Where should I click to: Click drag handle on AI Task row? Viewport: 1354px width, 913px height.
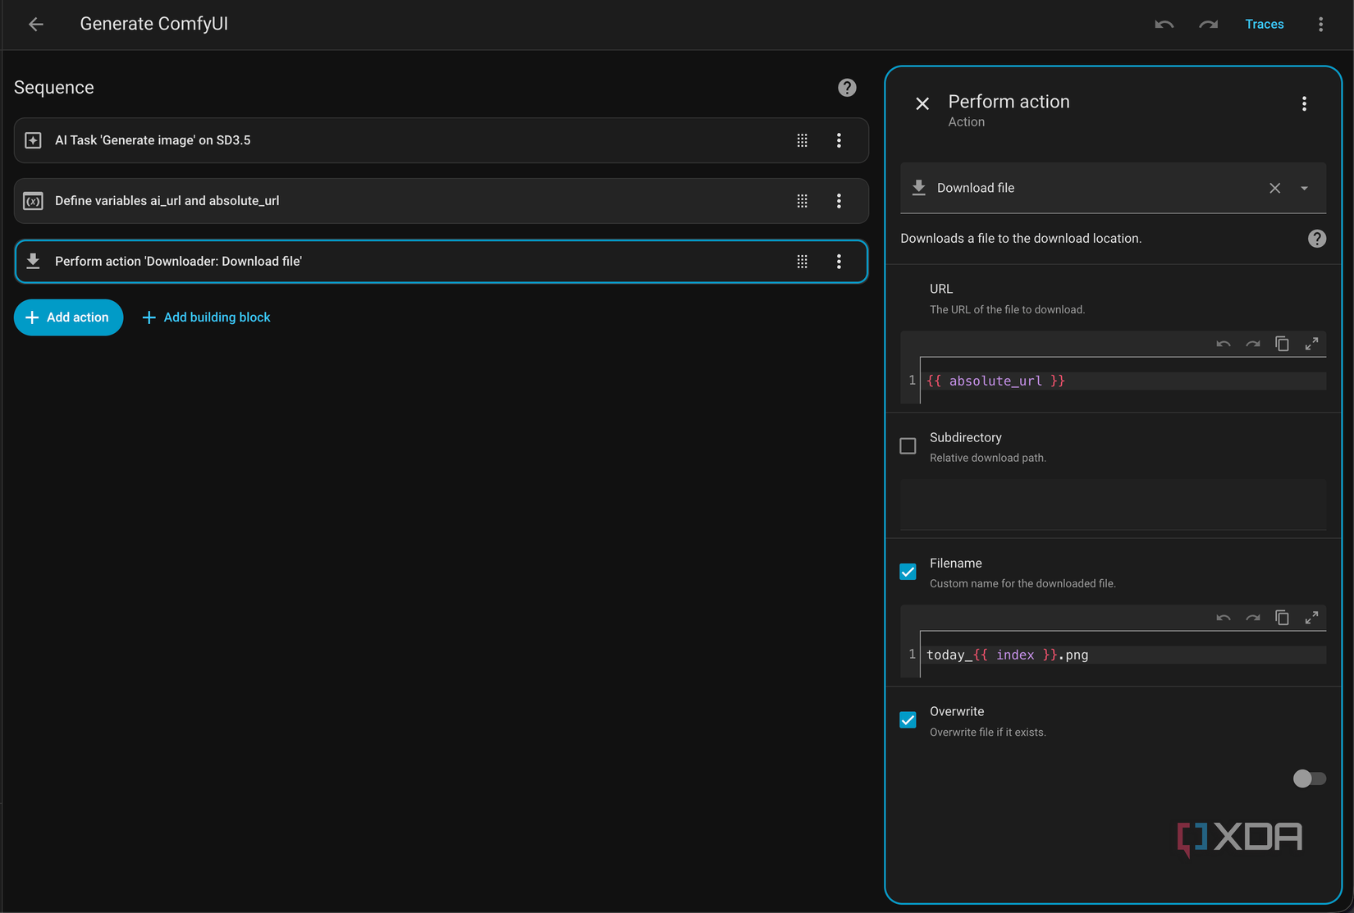pyautogui.click(x=802, y=140)
